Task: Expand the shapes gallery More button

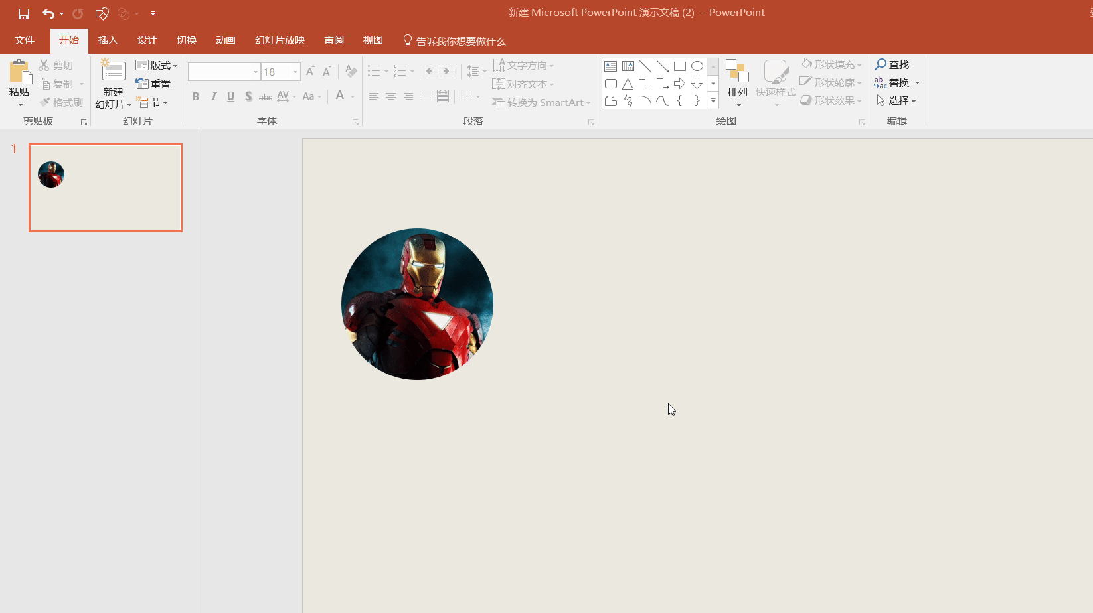Action: (713, 101)
